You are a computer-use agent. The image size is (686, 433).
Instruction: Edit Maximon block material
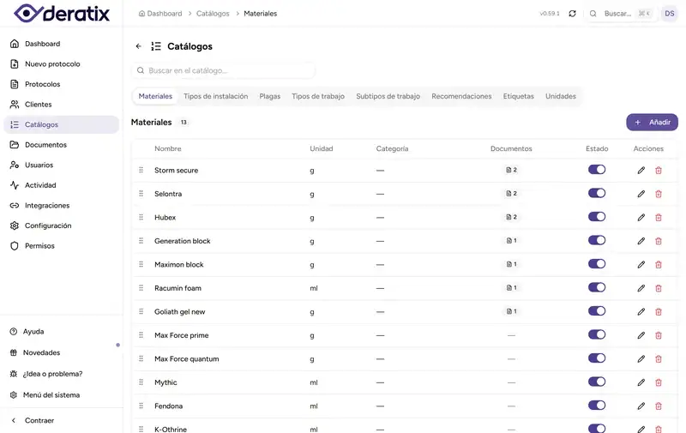[641, 265]
